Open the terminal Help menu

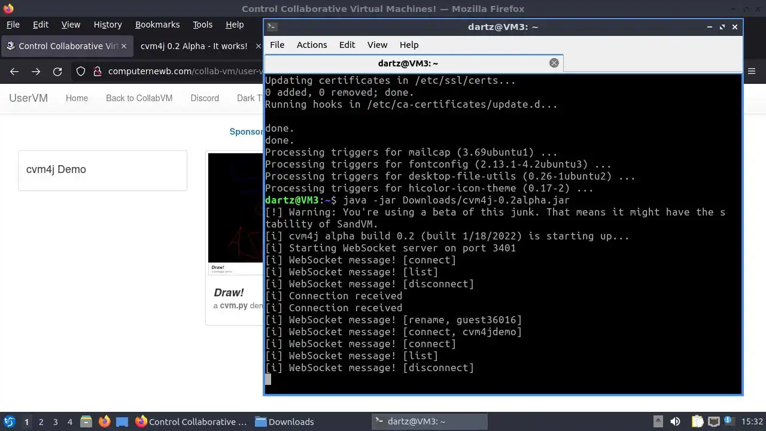coord(409,45)
